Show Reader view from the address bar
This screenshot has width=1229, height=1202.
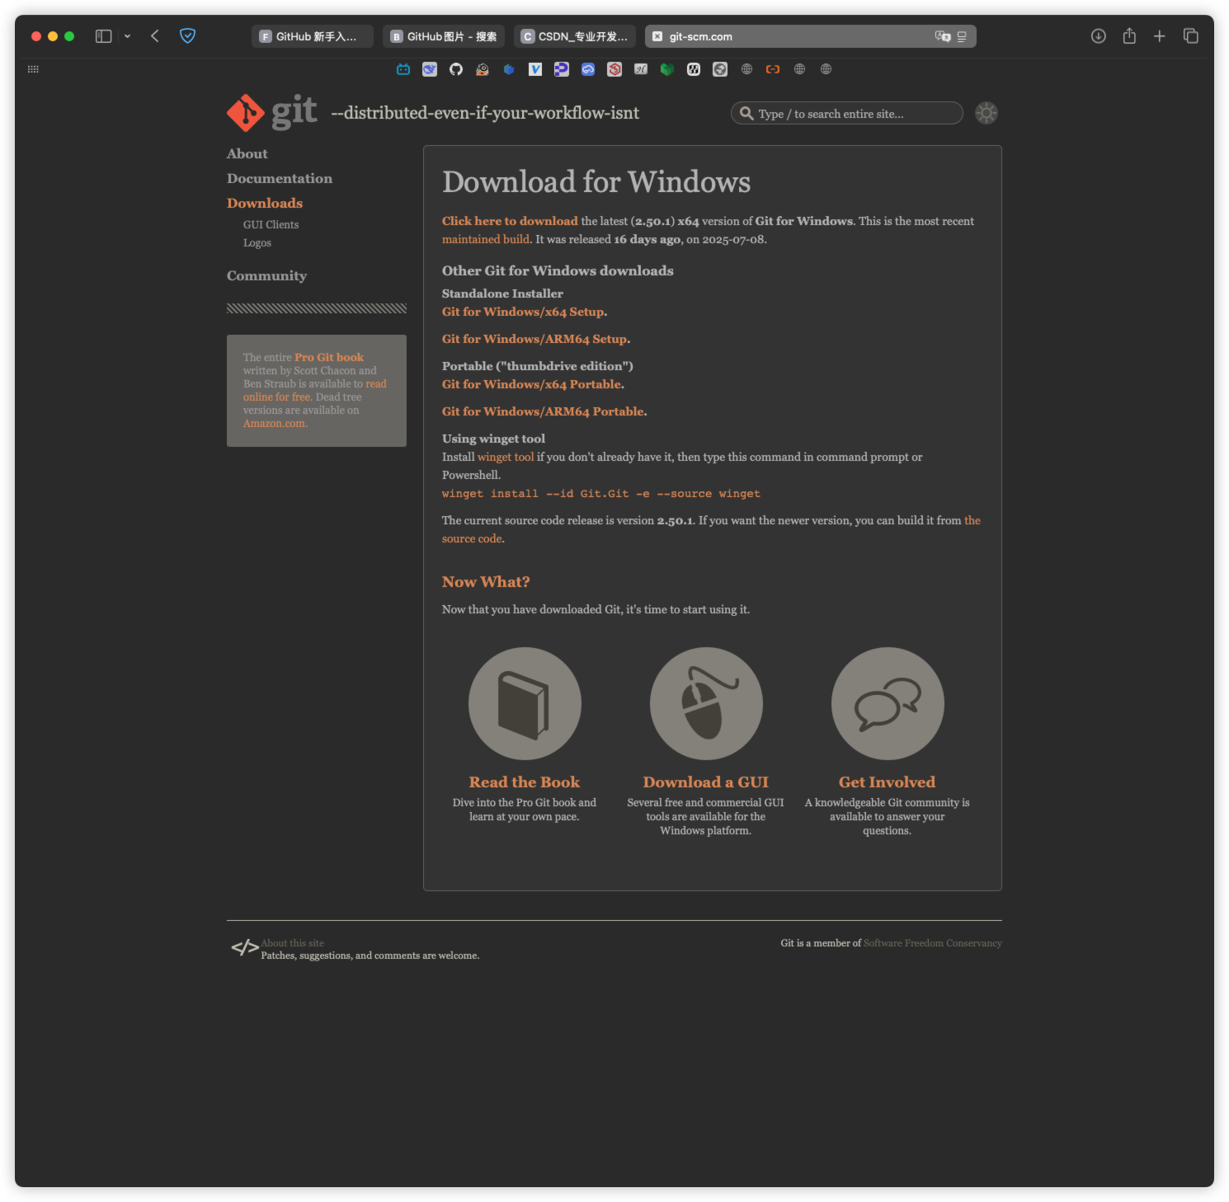click(962, 36)
